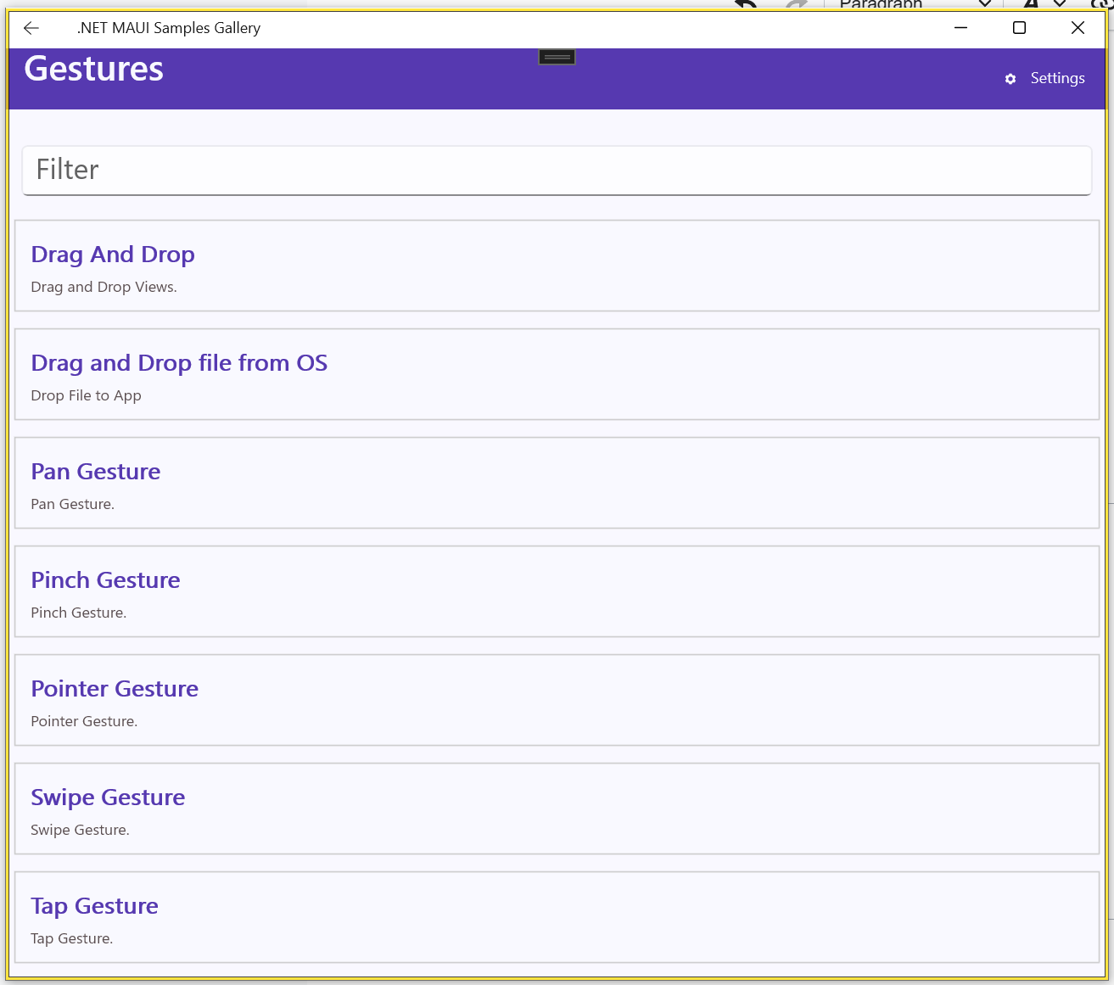
Task: Focus the Filter search field
Action: [x=557, y=170]
